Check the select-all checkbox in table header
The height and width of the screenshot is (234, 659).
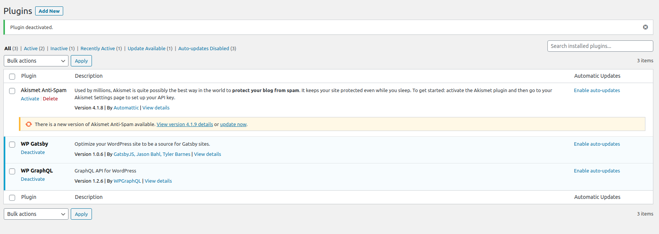[12, 77]
